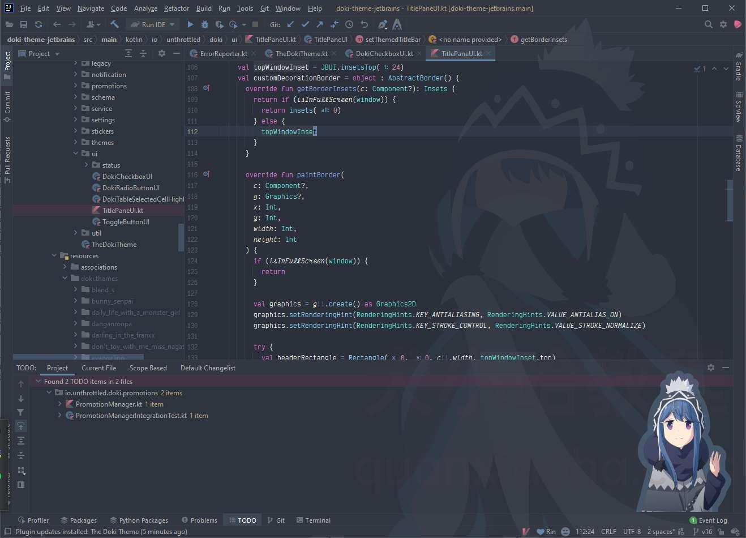Click the Stop square icon
Screen dimensions: 746x538
coord(255,24)
